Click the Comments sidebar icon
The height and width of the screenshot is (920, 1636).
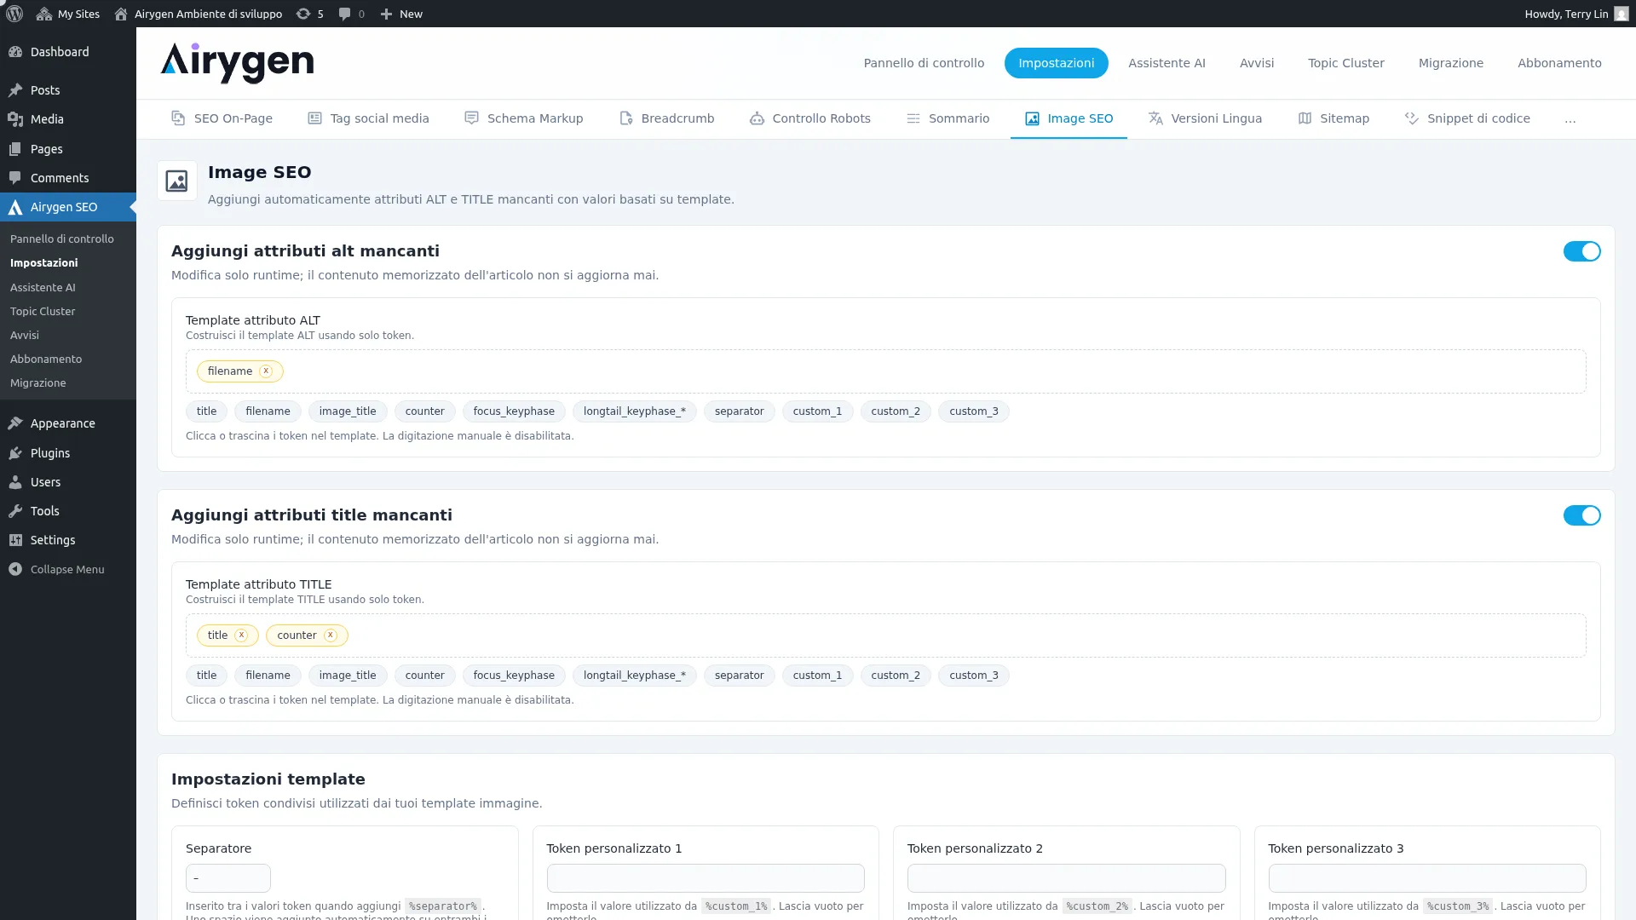coord(15,178)
